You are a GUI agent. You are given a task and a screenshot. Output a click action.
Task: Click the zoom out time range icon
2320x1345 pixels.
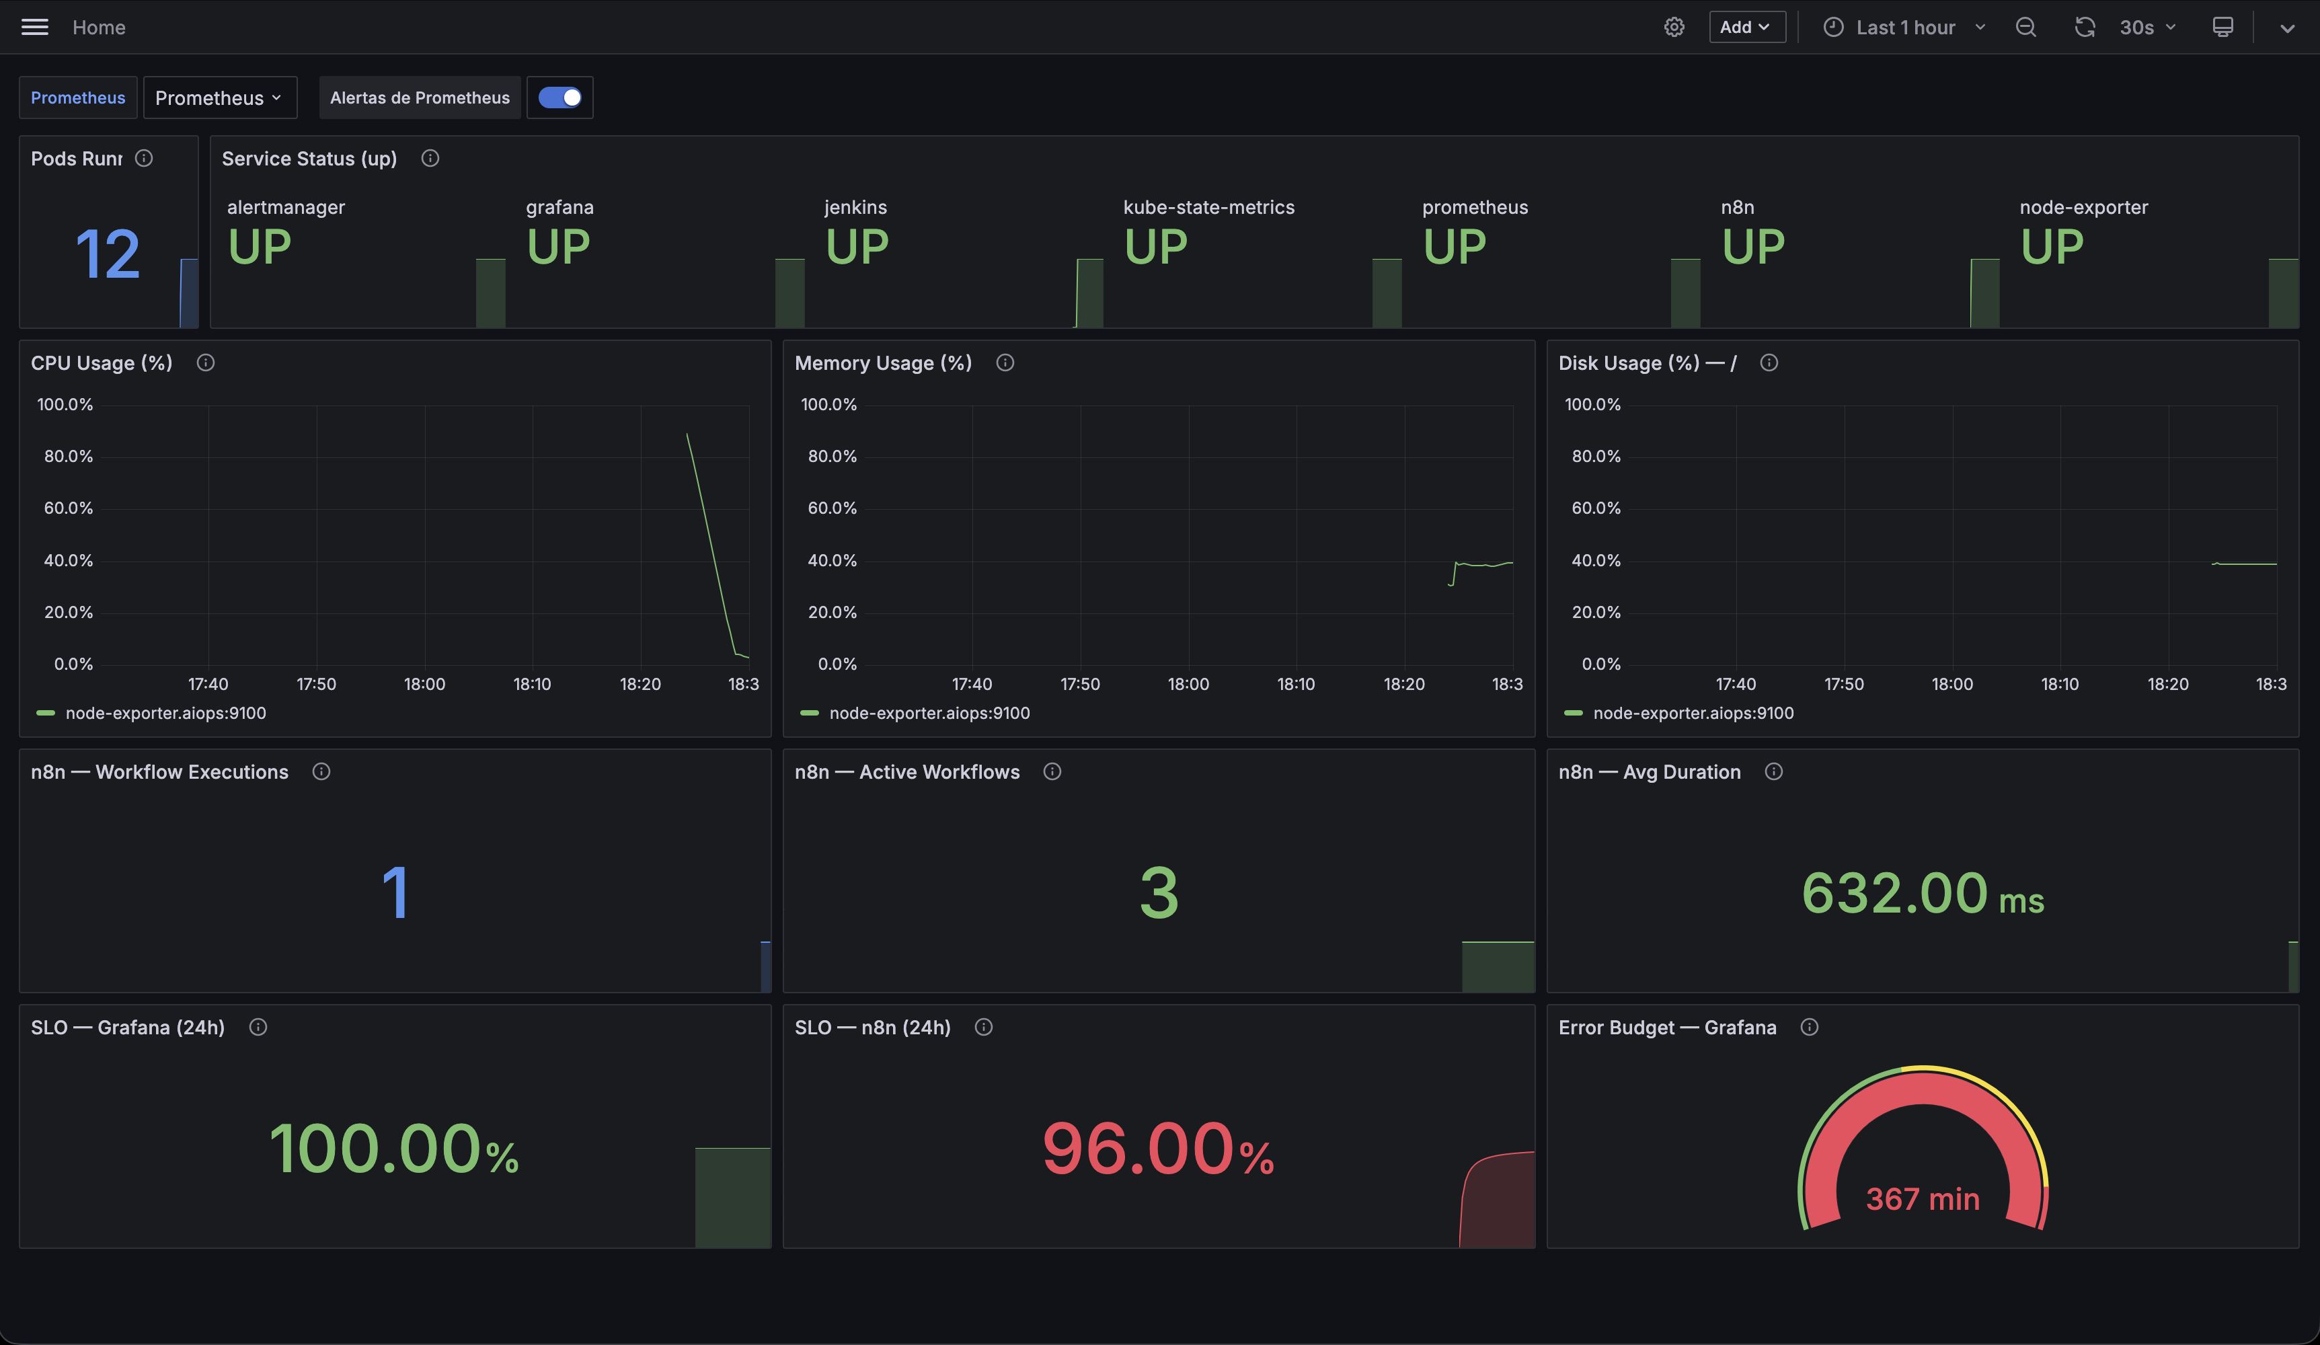click(x=2025, y=27)
